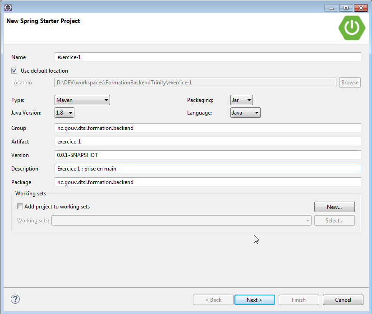The width and height of the screenshot is (372, 314).
Task: Click into the Group text field
Action: point(207,128)
